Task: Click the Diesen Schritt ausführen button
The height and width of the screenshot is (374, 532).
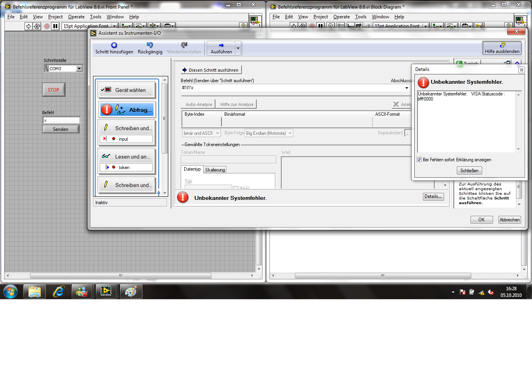Action: click(x=211, y=70)
